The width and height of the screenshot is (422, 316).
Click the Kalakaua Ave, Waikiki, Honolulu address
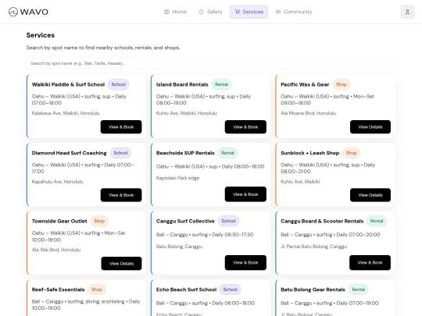(x=66, y=113)
